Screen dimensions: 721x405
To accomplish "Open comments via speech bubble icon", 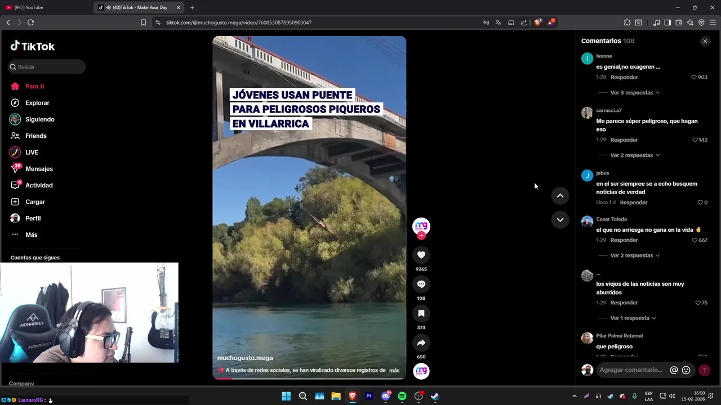I will point(421,284).
